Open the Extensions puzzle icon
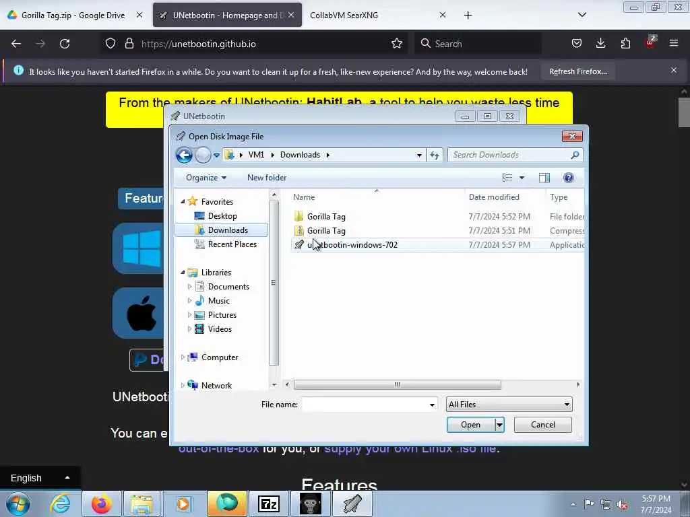 pyautogui.click(x=625, y=44)
